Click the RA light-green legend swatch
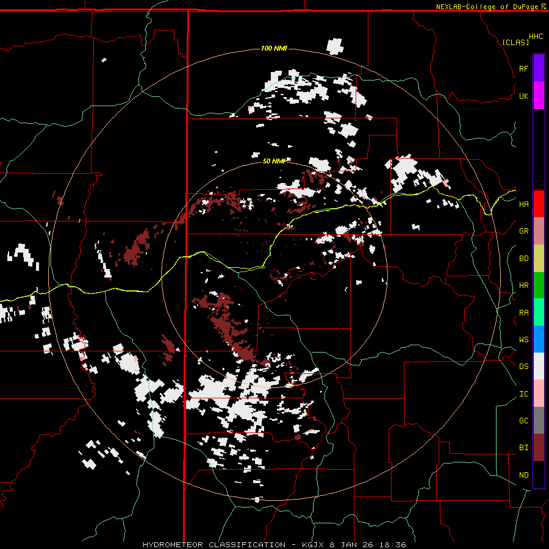This screenshot has width=549, height=549. [539, 312]
